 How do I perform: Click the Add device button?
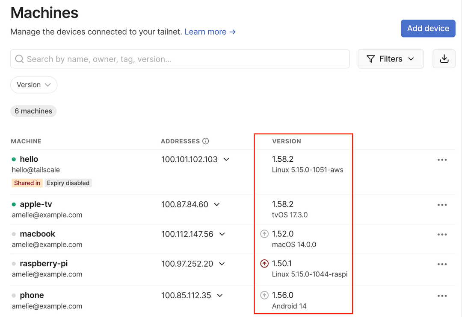(428, 28)
